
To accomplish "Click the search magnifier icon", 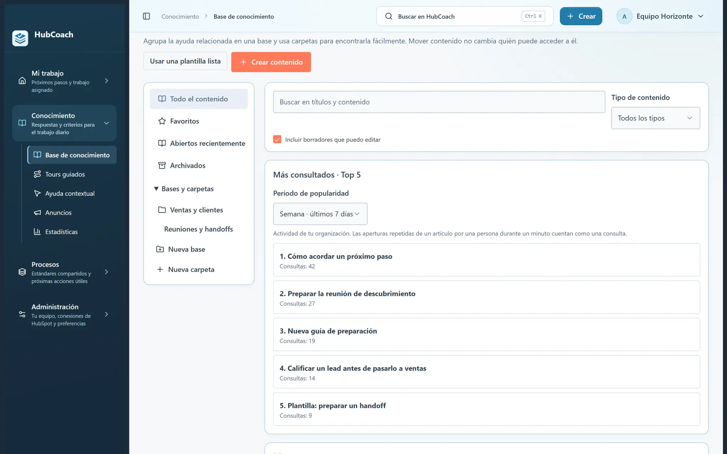I will (x=389, y=16).
